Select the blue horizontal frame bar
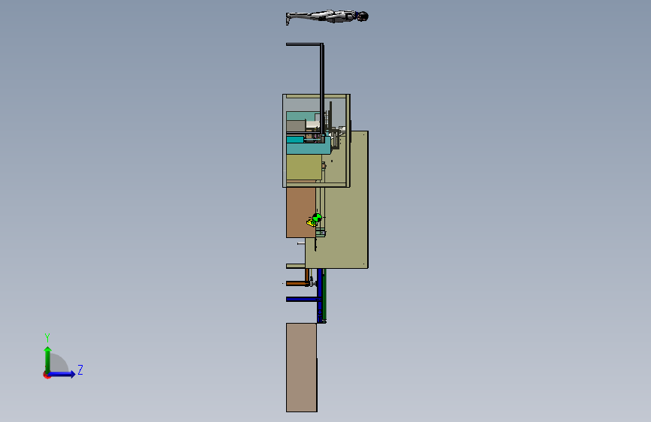 303,299
